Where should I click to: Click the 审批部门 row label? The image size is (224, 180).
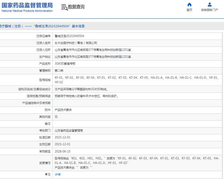[45, 130]
